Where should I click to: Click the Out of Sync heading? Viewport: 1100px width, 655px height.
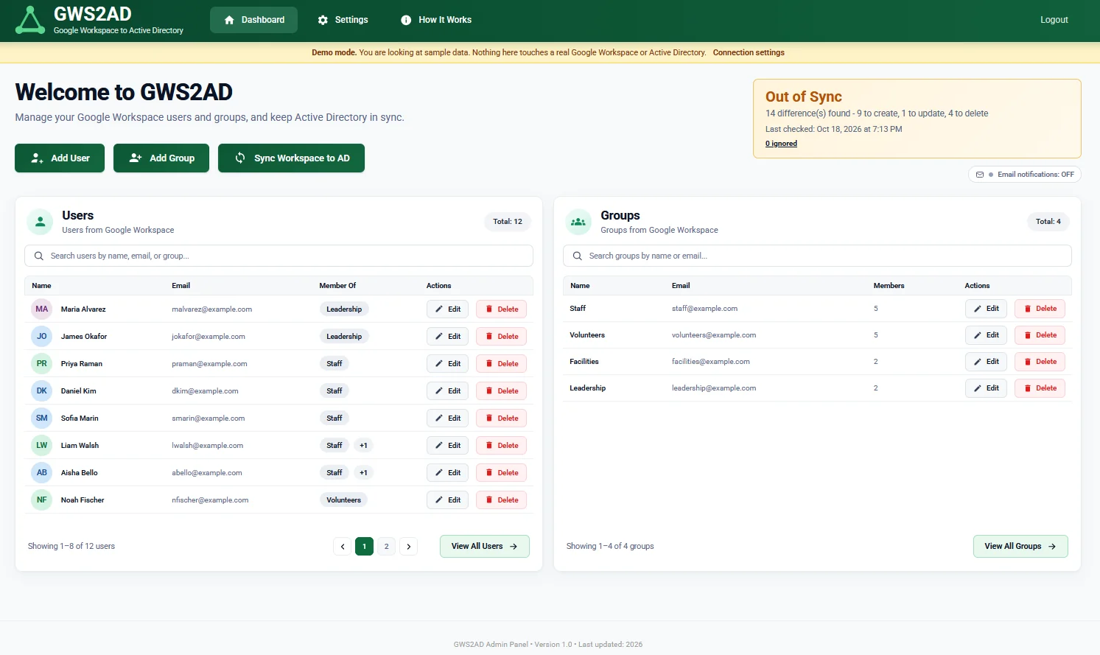[x=803, y=97]
